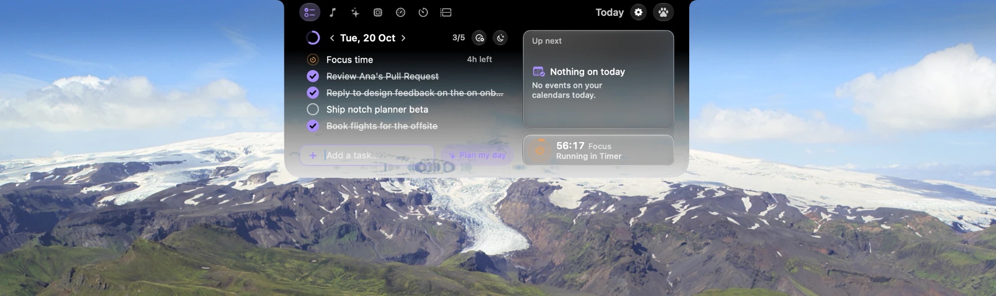996x296 pixels.
Task: Click the orange Focus time icon
Action: (x=313, y=60)
